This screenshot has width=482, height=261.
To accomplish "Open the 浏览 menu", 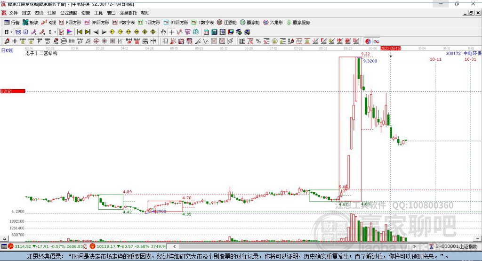I will 26,13.
